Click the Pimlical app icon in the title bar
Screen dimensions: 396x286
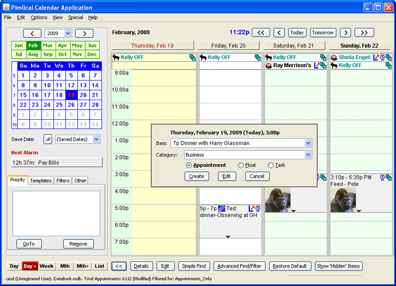tap(7, 8)
